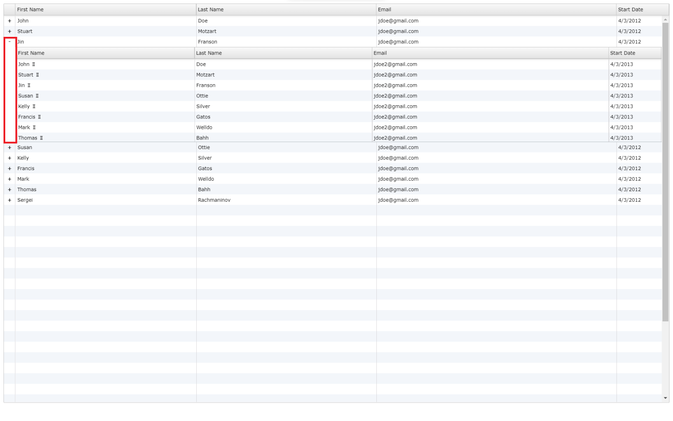Click the outer Start Date column header
The image size is (673, 421).
[639, 10]
